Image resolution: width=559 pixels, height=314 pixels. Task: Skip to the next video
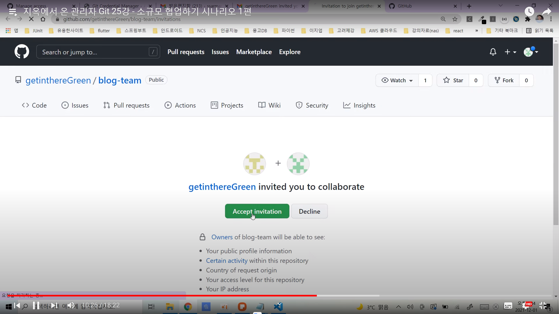click(x=54, y=305)
